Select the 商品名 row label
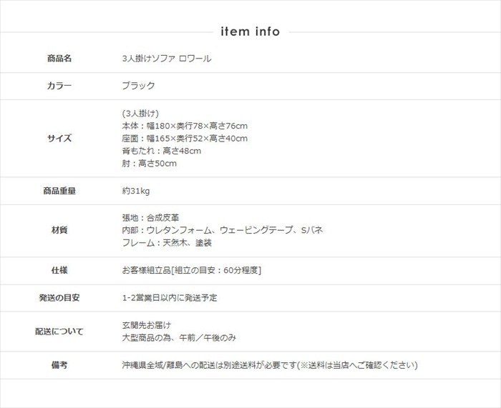Viewport: 501px width, 408px height. coord(59,59)
